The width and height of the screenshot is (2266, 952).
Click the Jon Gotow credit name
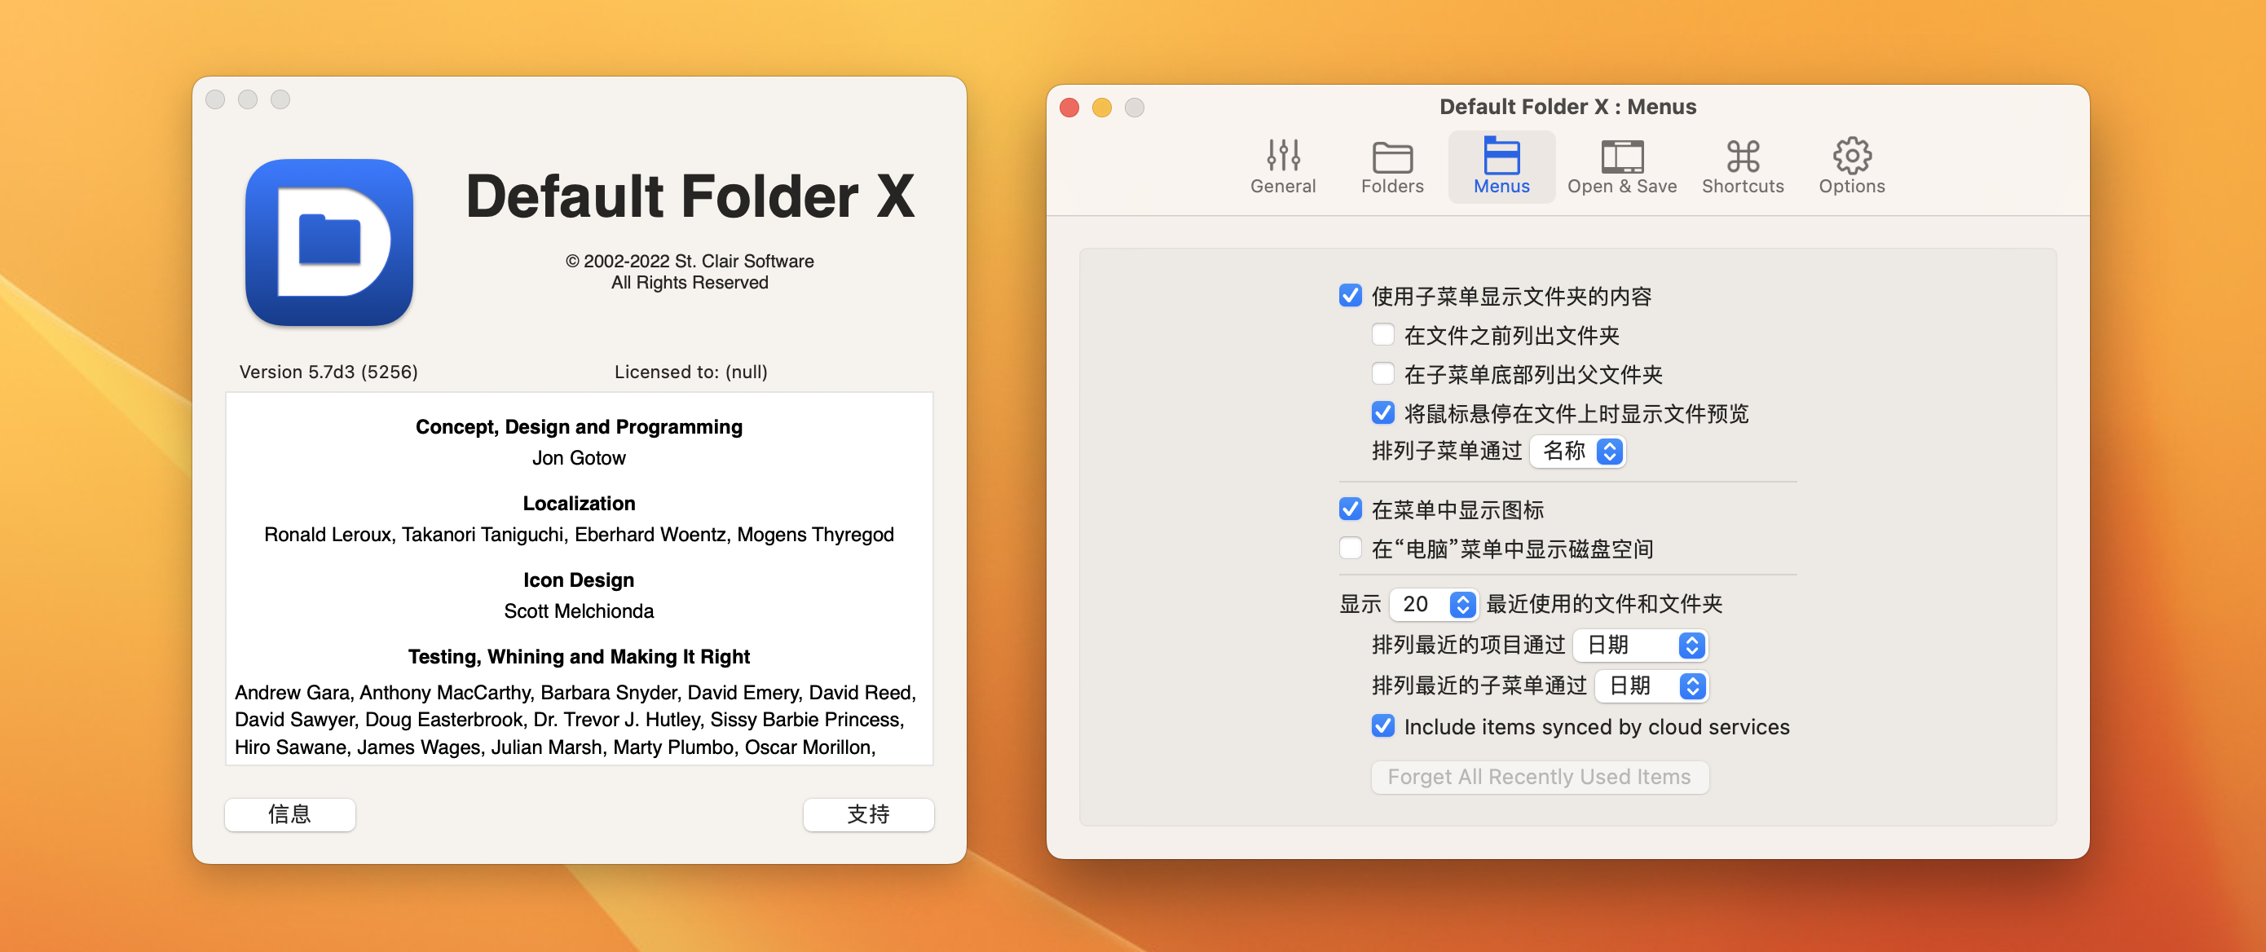tap(578, 458)
